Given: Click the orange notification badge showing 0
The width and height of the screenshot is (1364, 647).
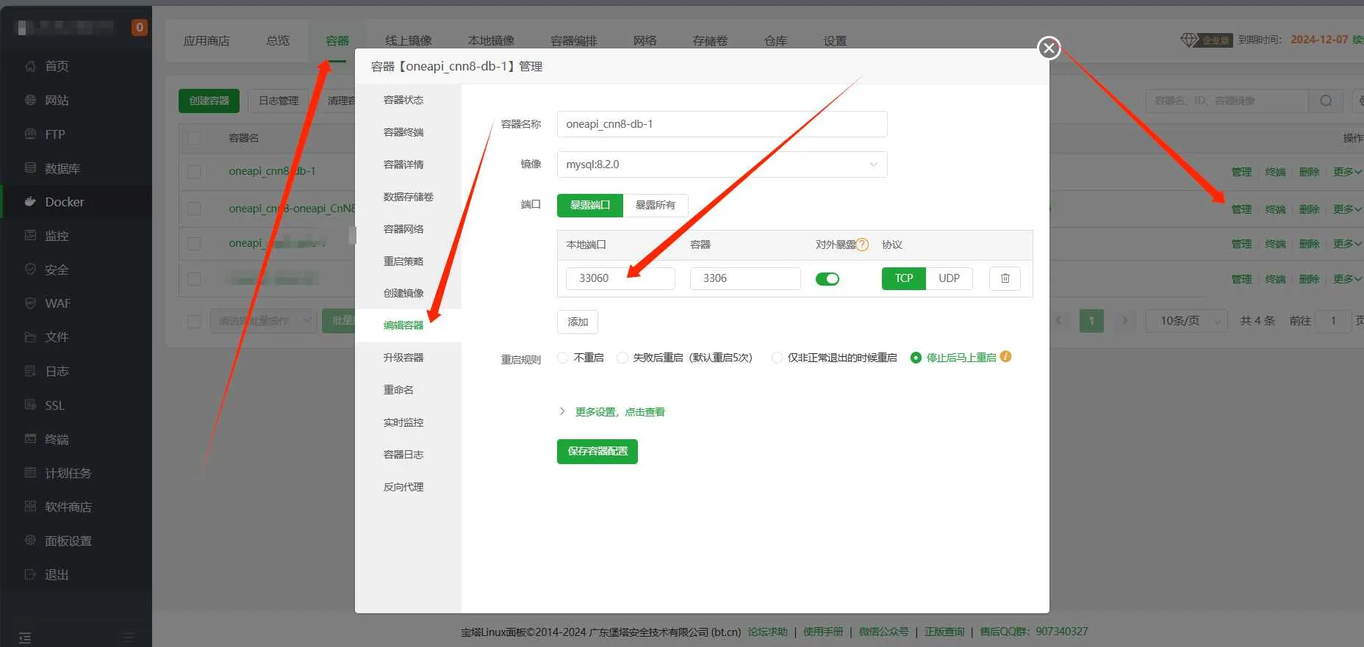Looking at the screenshot, I should click(x=139, y=28).
